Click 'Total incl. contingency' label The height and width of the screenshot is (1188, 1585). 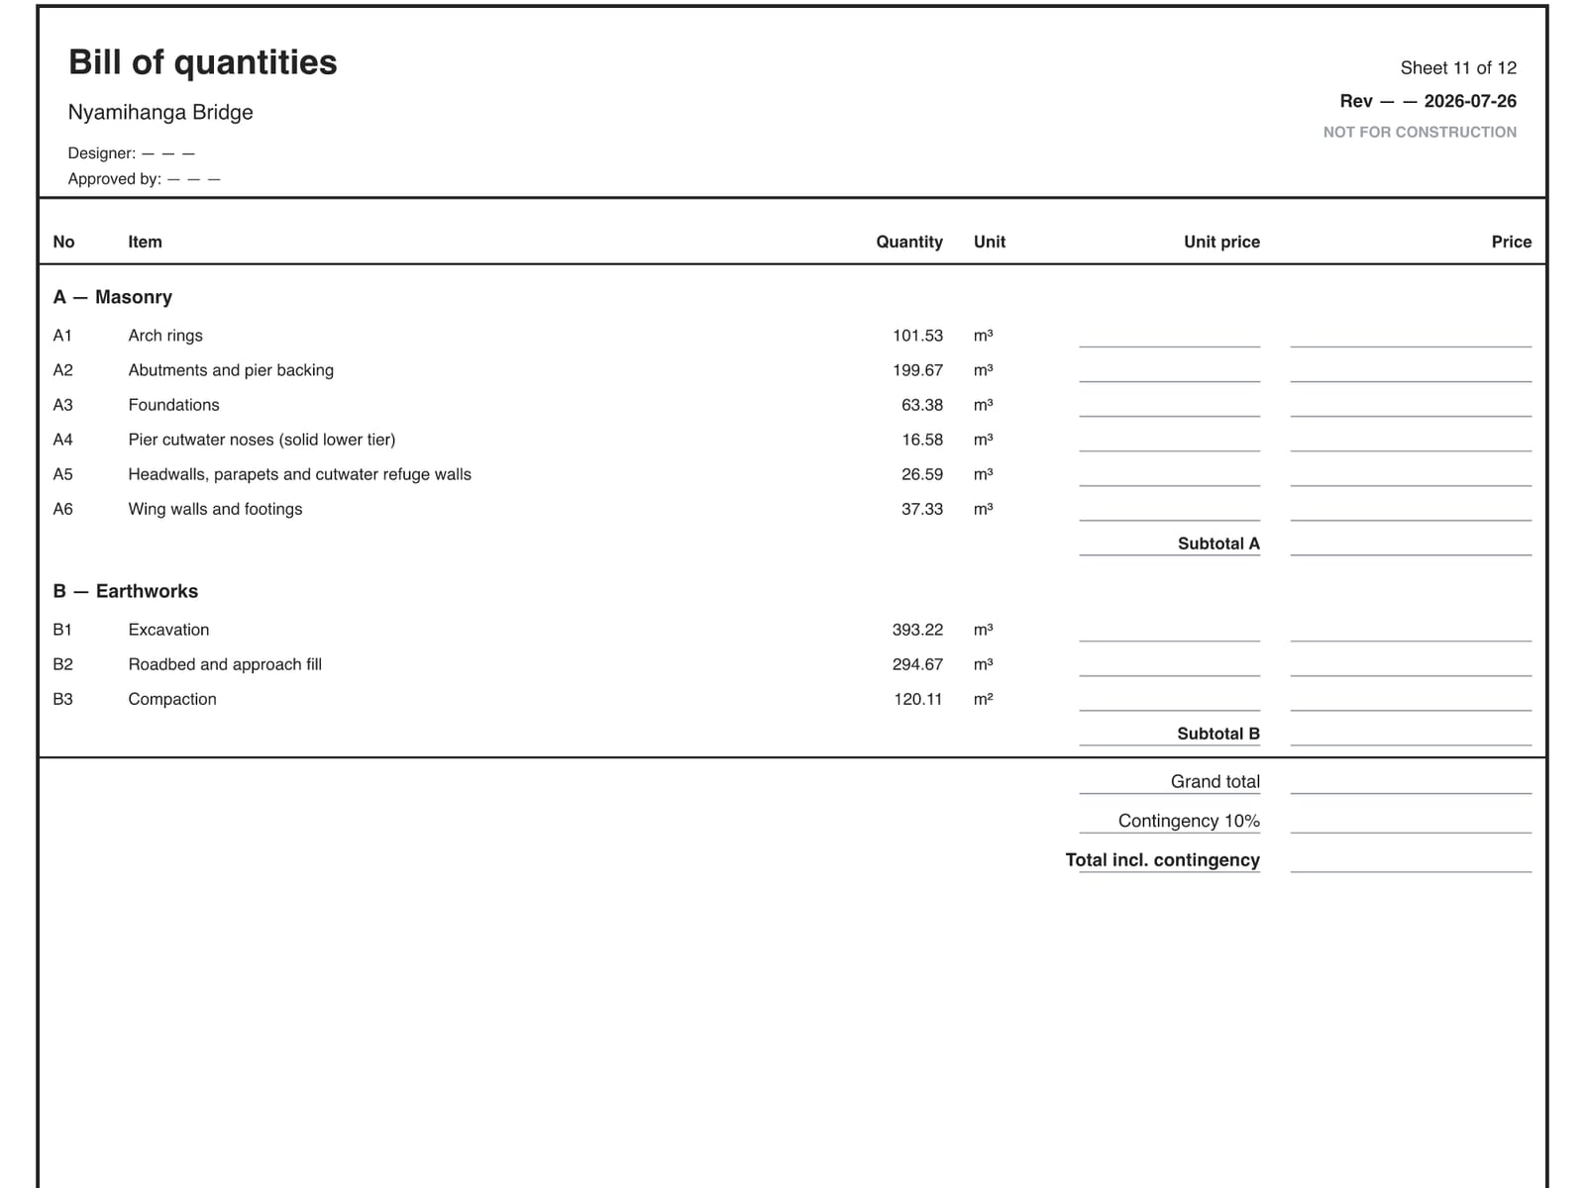(x=1163, y=860)
